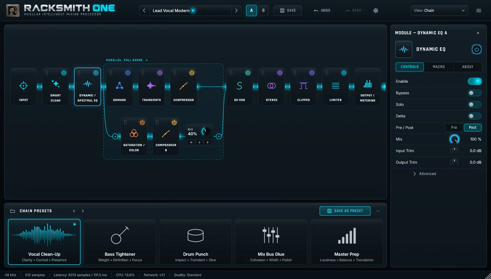The width and height of the screenshot is (491, 279).
Task: Toggle the Bypass switch
Action: 474,93
